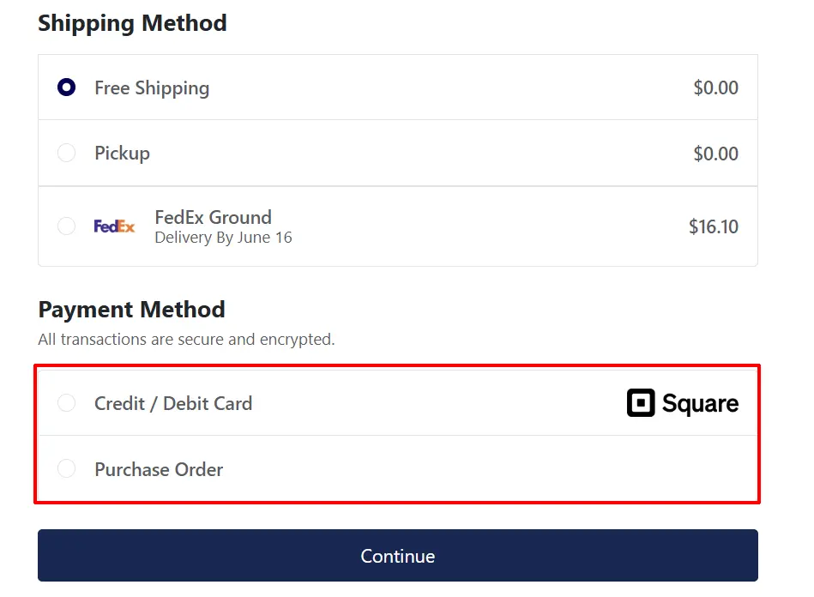Click the Free Shipping $0.00 price
The width and height of the screenshot is (814, 597).
click(x=716, y=87)
